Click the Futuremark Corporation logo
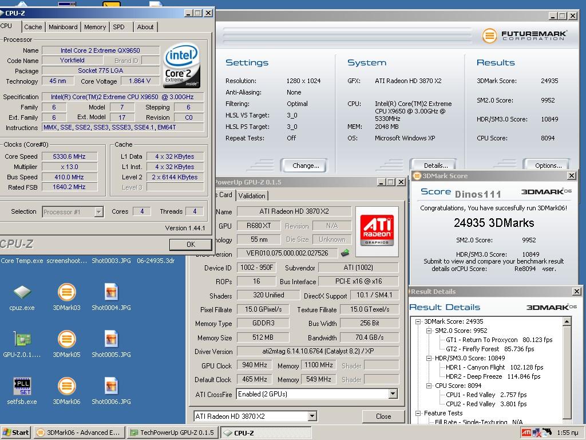Screen dimensions: 586x440 pyautogui.click(x=524, y=36)
